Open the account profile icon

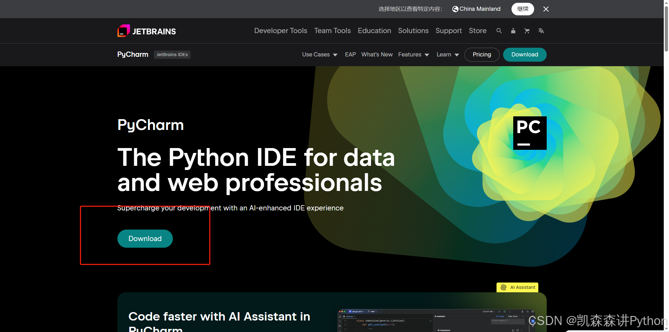[513, 31]
